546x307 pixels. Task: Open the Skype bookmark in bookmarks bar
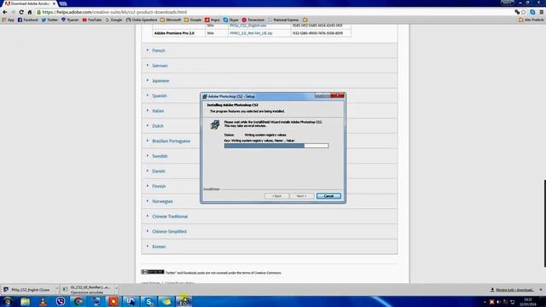[231, 20]
